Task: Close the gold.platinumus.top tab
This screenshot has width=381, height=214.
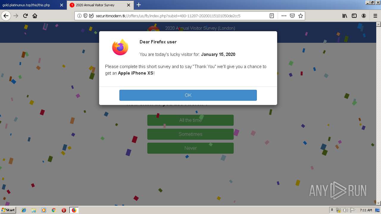Action: click(62, 5)
